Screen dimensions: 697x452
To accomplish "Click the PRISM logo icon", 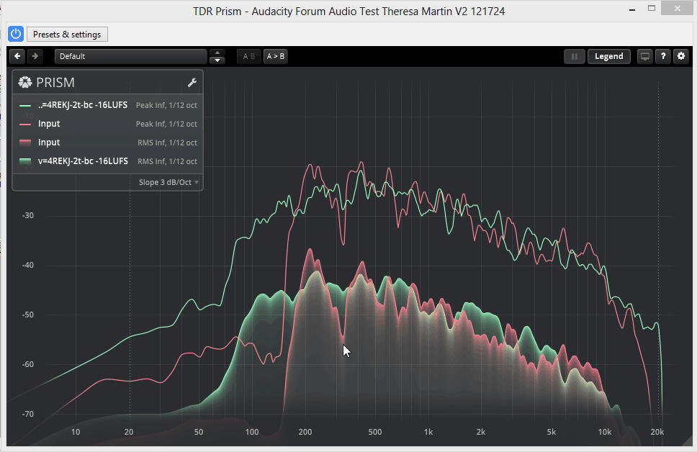I will (25, 82).
